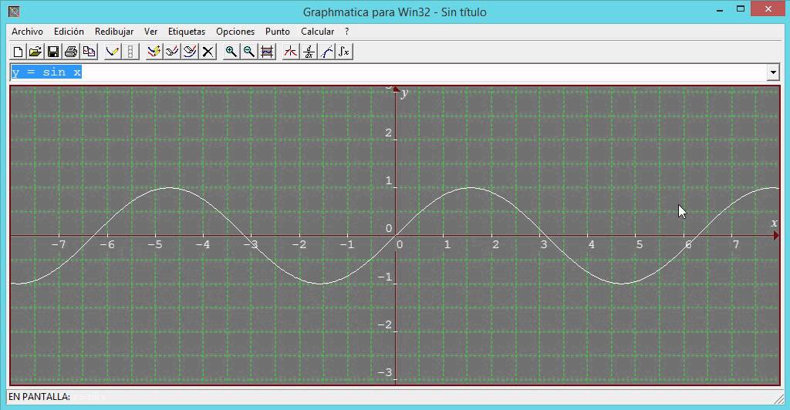
Task: Create a new blank graph file
Action: click(x=18, y=52)
